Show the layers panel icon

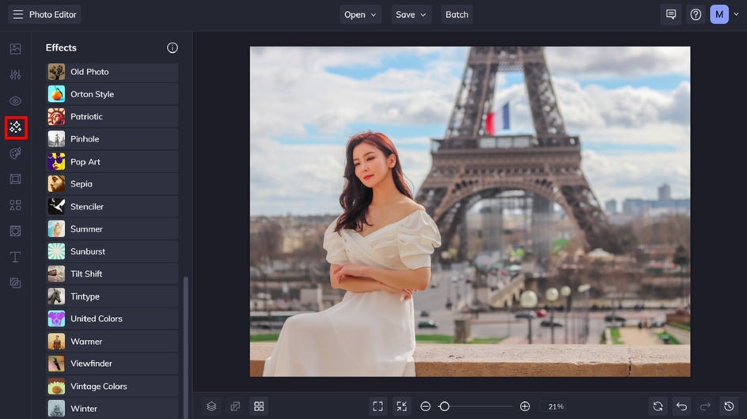[211, 406]
